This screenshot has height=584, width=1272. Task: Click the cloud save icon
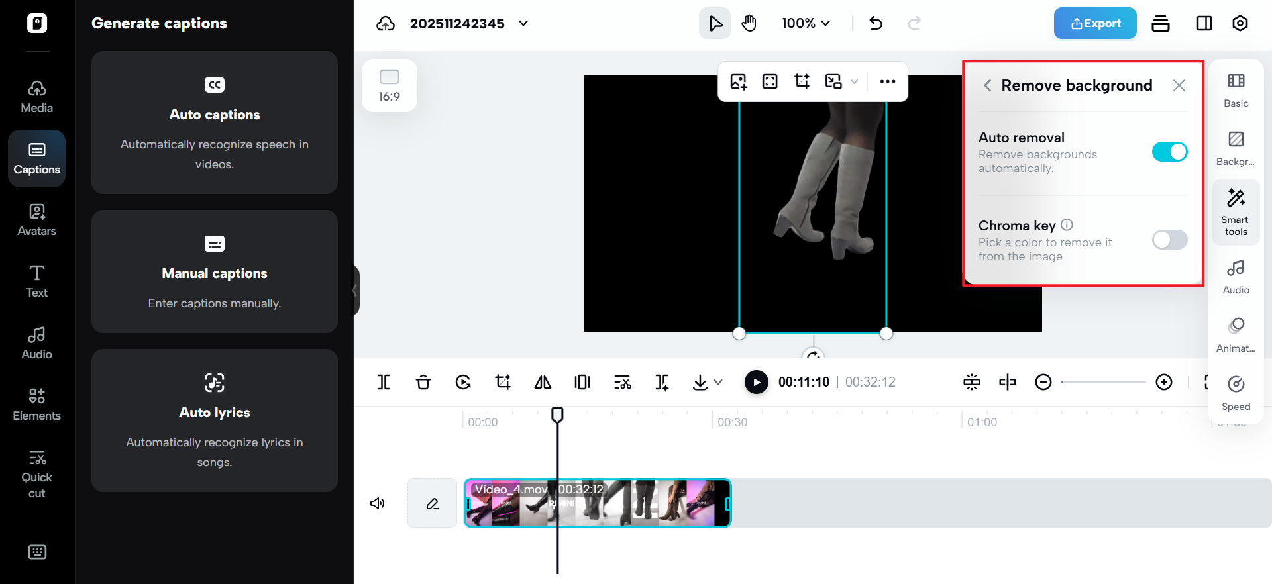point(386,24)
